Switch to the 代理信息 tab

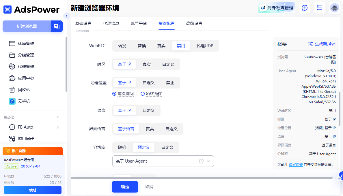(x=111, y=23)
